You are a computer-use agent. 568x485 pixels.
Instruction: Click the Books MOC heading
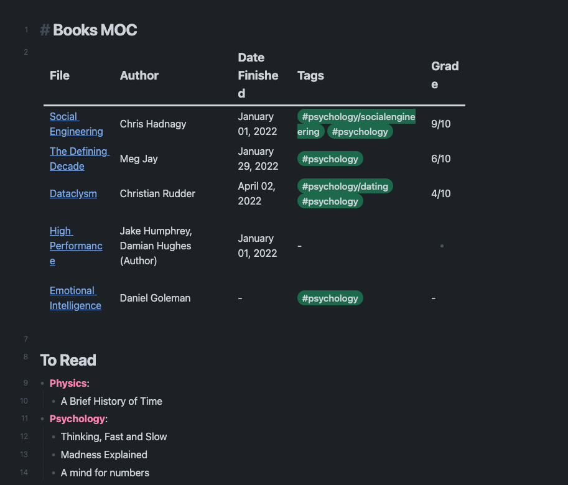(95, 30)
